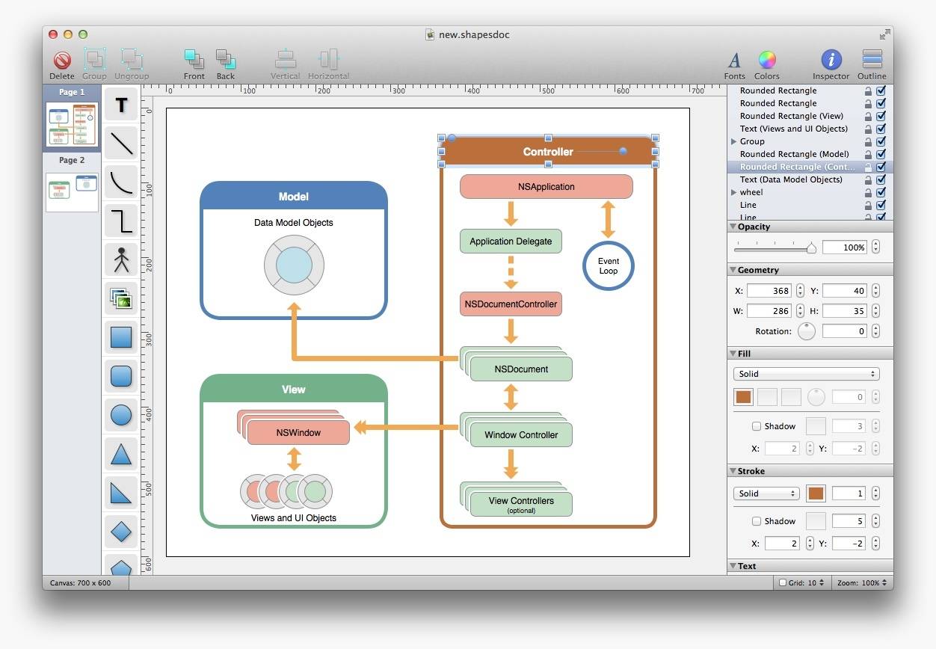
Task: Select the Text tool
Action: pos(121,105)
